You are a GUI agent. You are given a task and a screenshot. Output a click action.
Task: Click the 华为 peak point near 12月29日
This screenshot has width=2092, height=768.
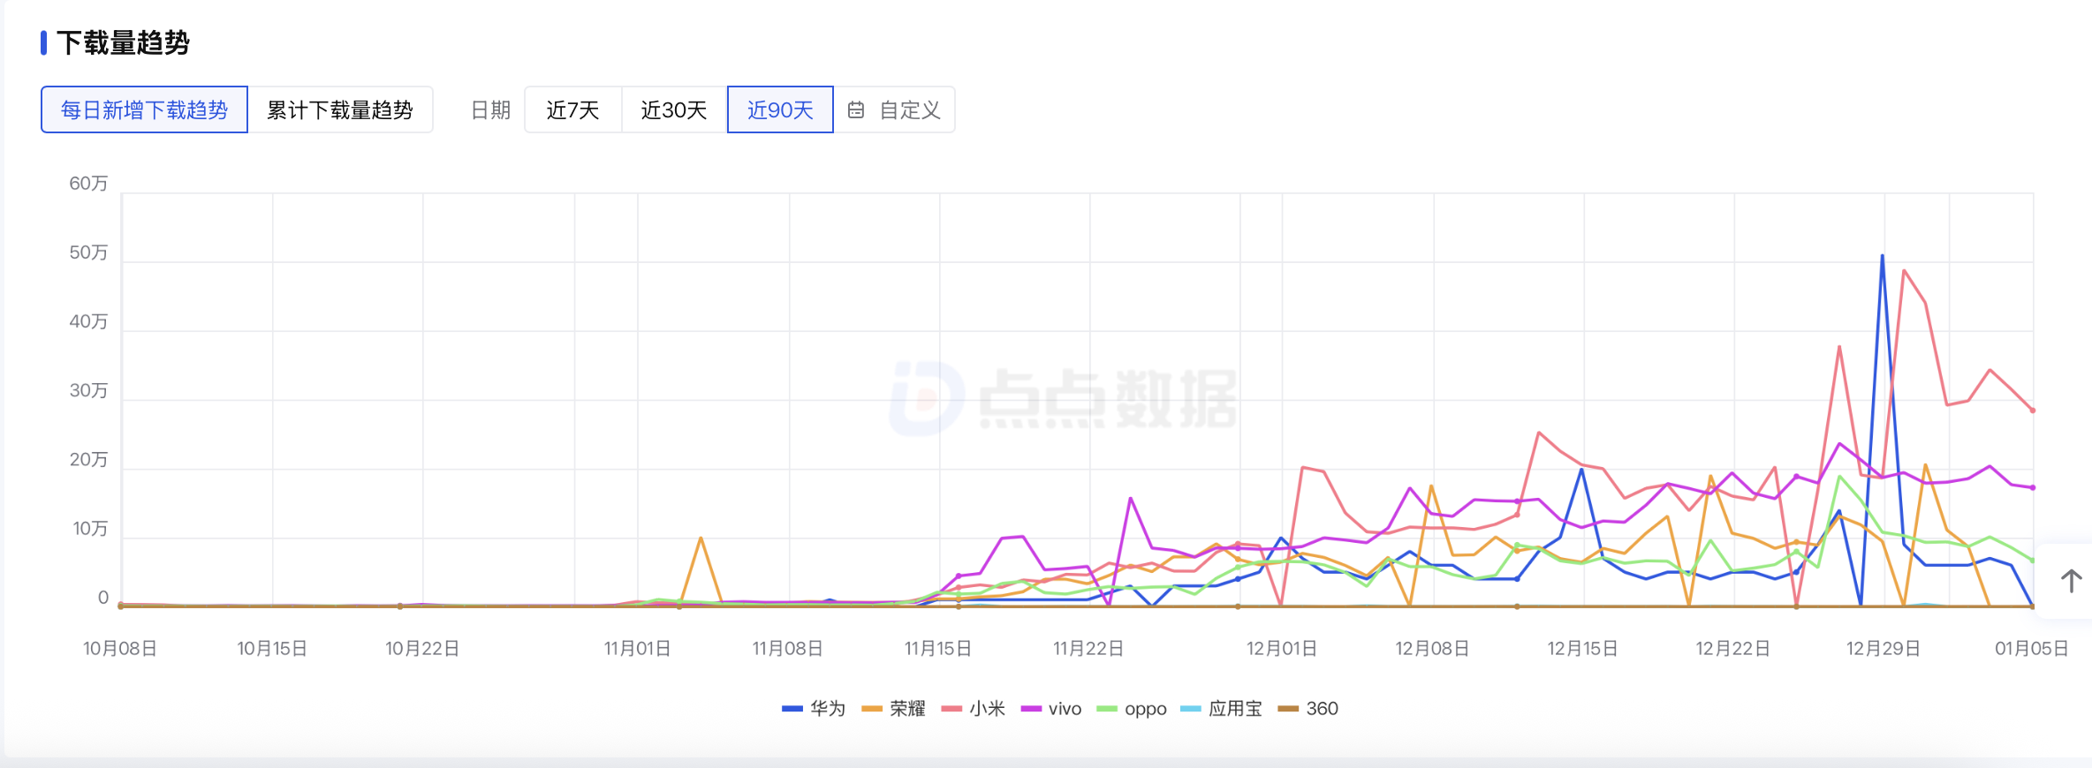(1882, 256)
